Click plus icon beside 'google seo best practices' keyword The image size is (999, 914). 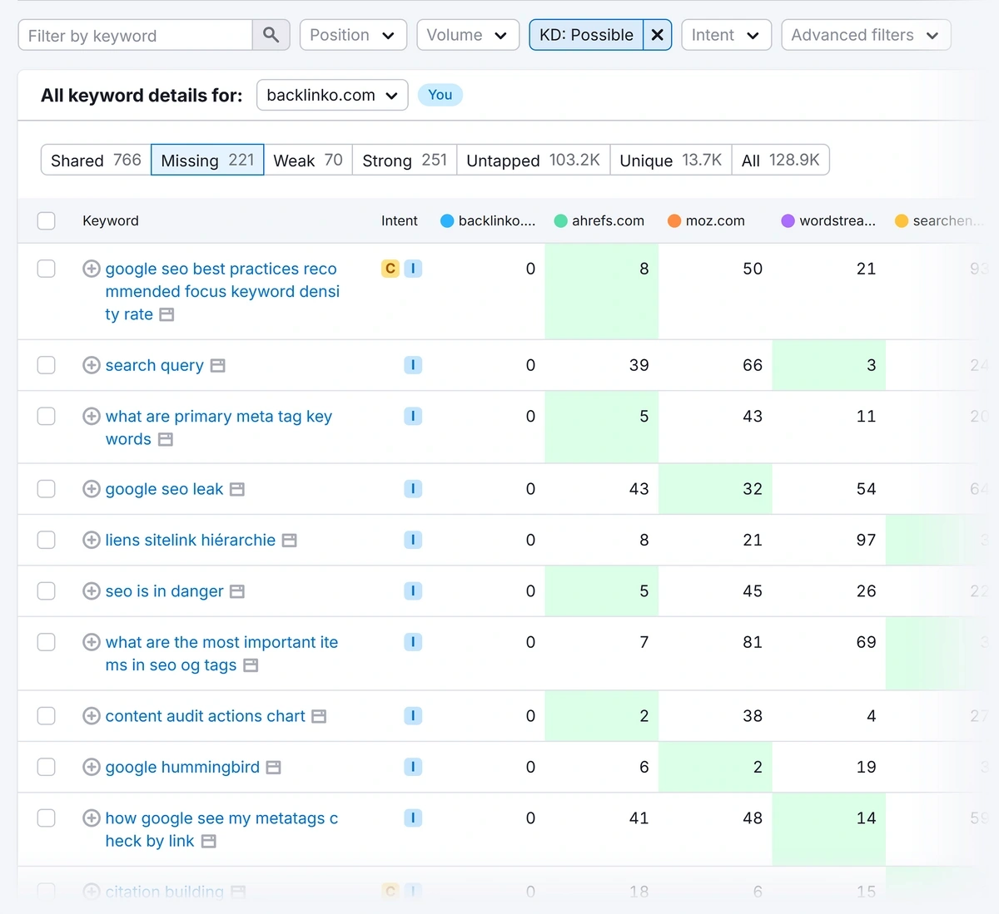(92, 269)
